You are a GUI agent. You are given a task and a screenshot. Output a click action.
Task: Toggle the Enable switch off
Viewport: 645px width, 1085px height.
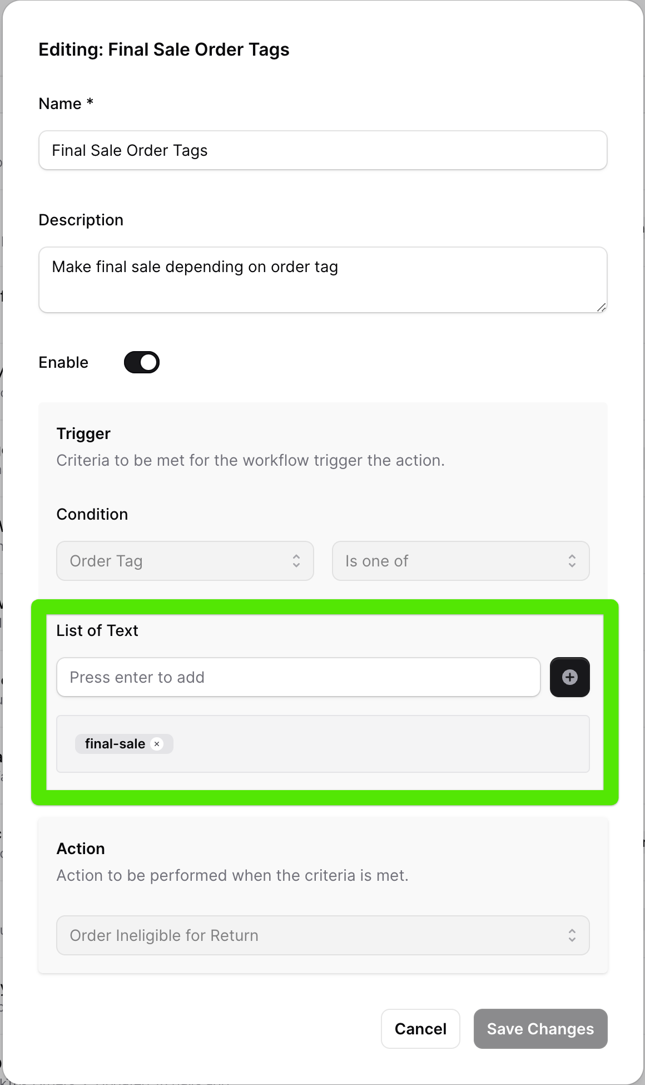pyautogui.click(x=142, y=362)
